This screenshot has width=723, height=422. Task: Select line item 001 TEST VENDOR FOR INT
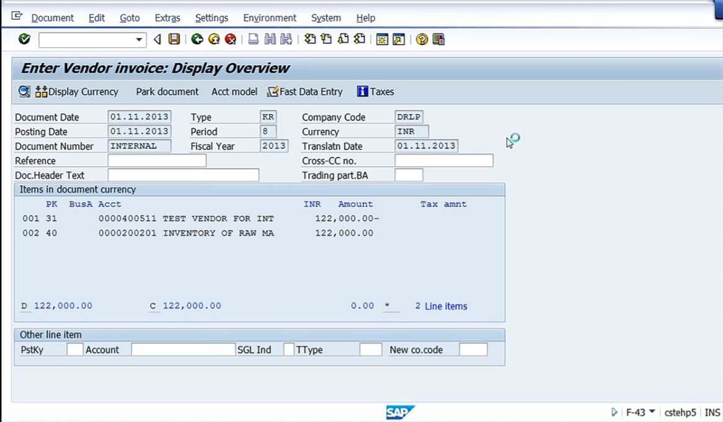200,218
